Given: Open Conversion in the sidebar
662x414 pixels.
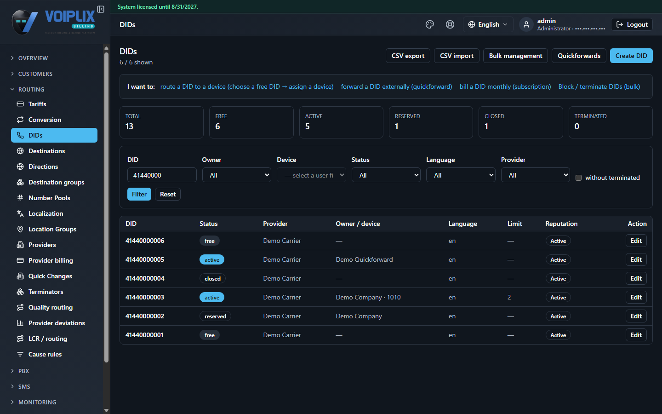Looking at the screenshot, I should 54,120.
